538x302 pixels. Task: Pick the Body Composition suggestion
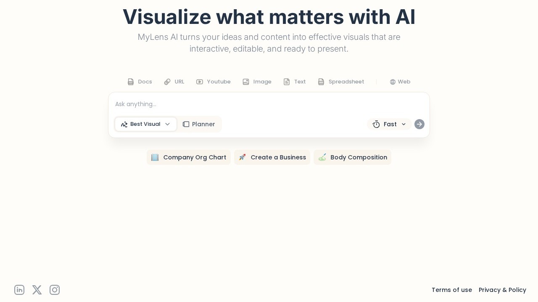(352, 157)
